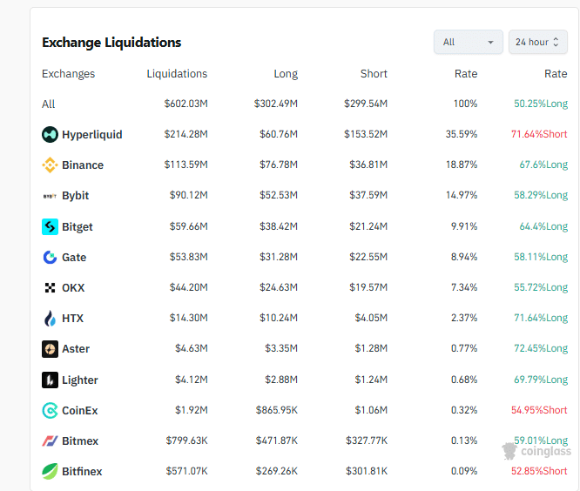
Task: Click the Bitget logo icon
Action: [x=50, y=226]
